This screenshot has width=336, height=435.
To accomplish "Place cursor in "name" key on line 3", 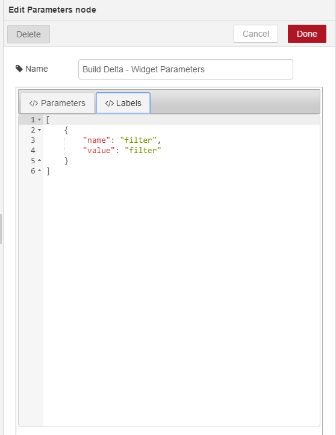I will coord(96,140).
